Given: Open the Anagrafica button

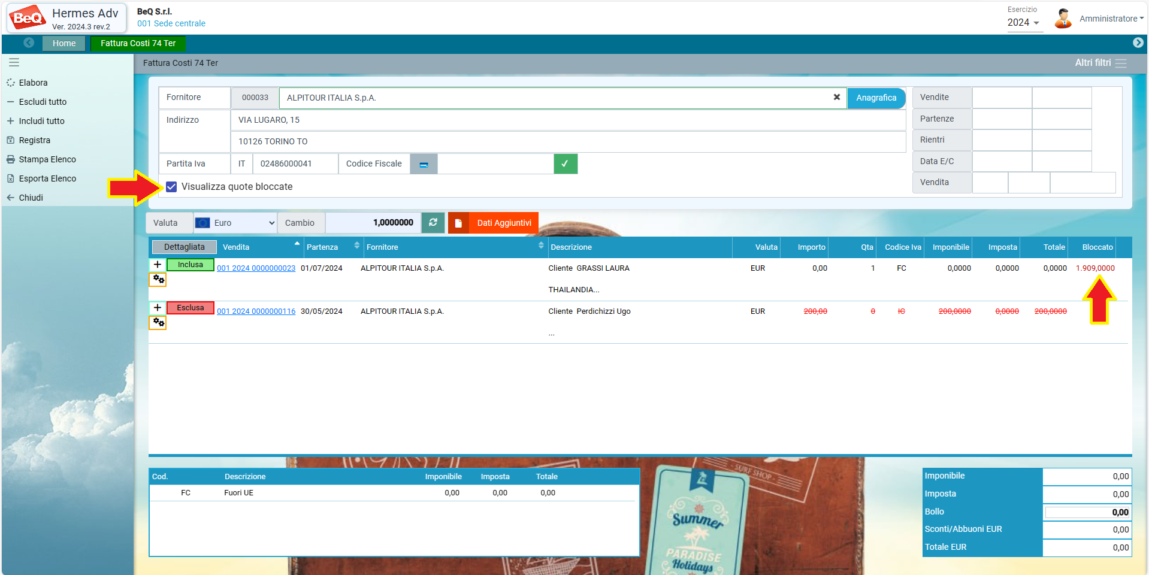Looking at the screenshot, I should pos(876,98).
